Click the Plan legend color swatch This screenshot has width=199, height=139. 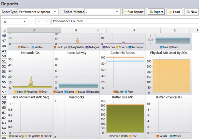(126, 92)
